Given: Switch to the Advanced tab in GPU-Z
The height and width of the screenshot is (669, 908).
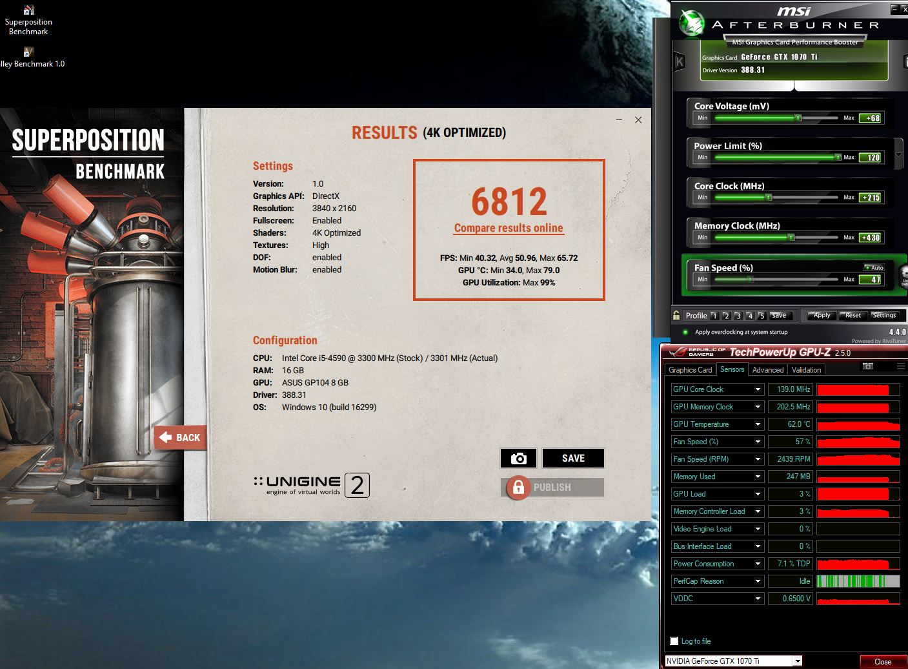Looking at the screenshot, I should (x=768, y=370).
